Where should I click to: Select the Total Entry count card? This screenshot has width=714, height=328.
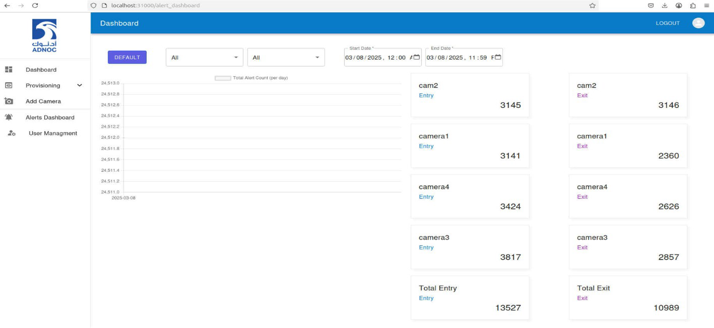pyautogui.click(x=469, y=298)
